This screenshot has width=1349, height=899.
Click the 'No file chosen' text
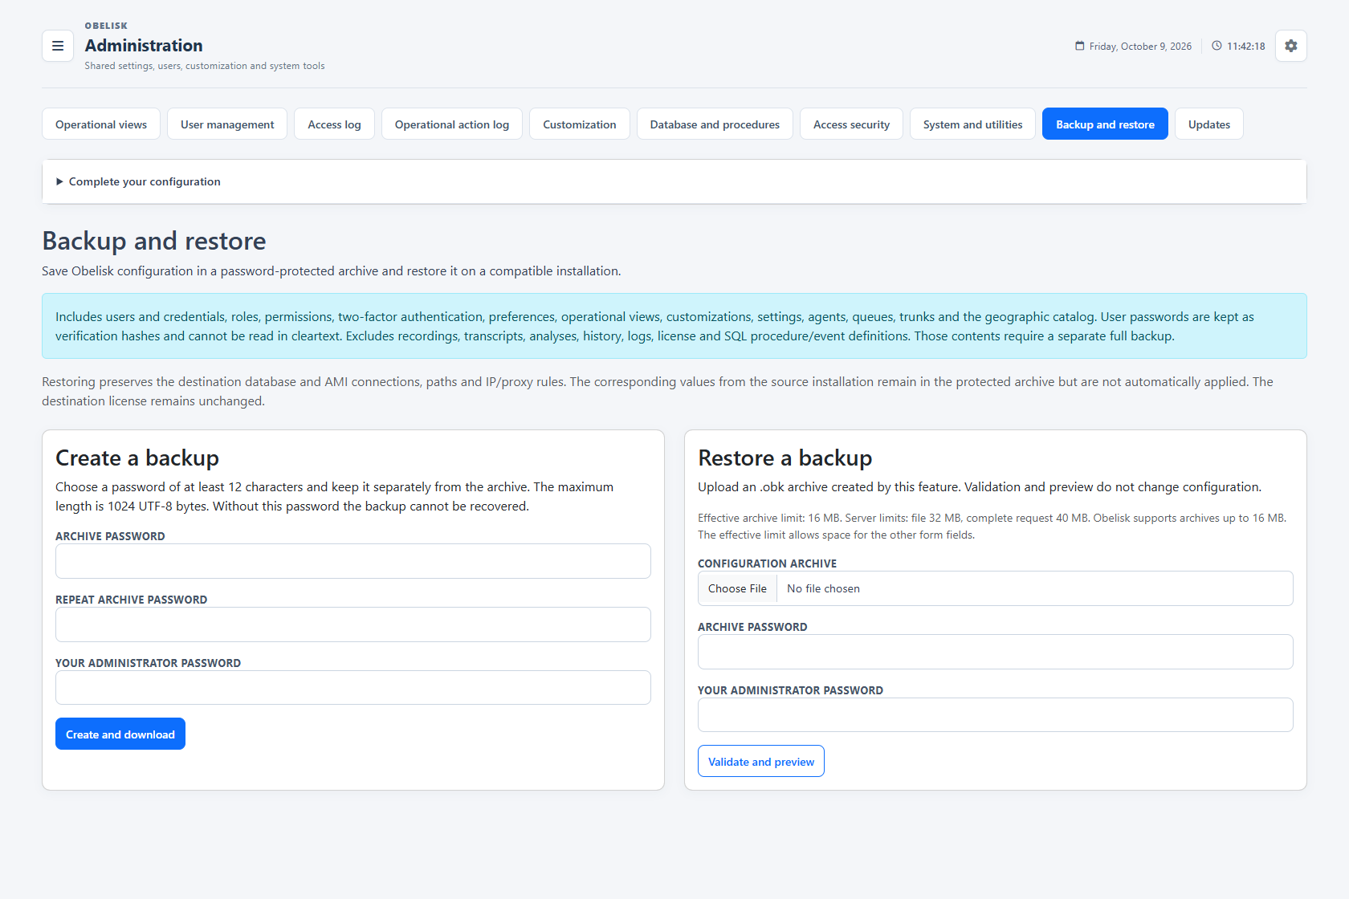pos(823,588)
